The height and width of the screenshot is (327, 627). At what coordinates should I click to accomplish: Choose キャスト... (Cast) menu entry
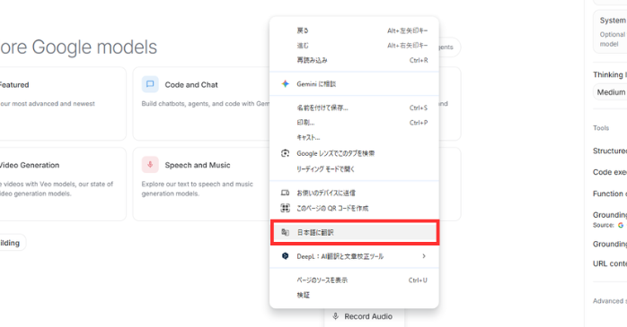click(354, 138)
